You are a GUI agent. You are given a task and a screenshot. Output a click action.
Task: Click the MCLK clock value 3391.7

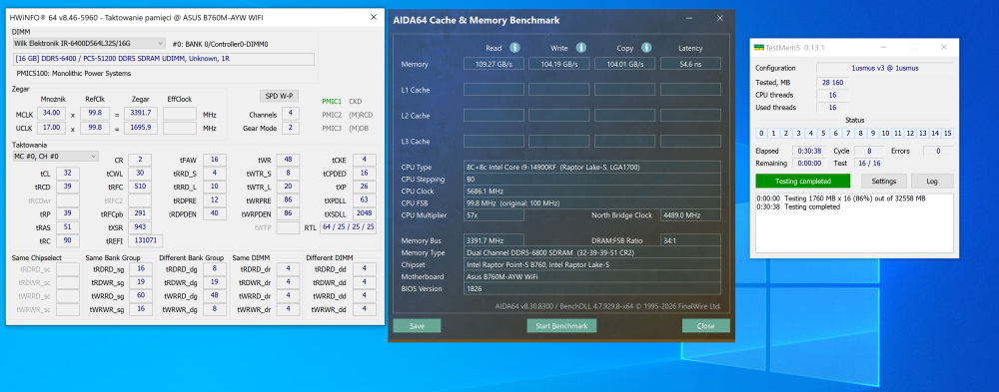click(x=141, y=114)
